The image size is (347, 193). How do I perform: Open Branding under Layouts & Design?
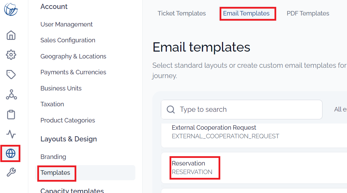click(x=53, y=157)
